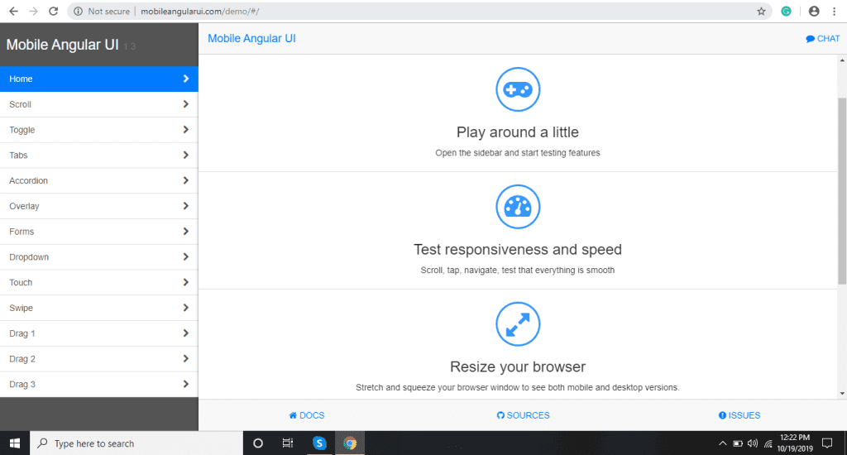Open the SOURCES GitHub link
Image resolution: width=847 pixels, height=455 pixels.
[523, 415]
